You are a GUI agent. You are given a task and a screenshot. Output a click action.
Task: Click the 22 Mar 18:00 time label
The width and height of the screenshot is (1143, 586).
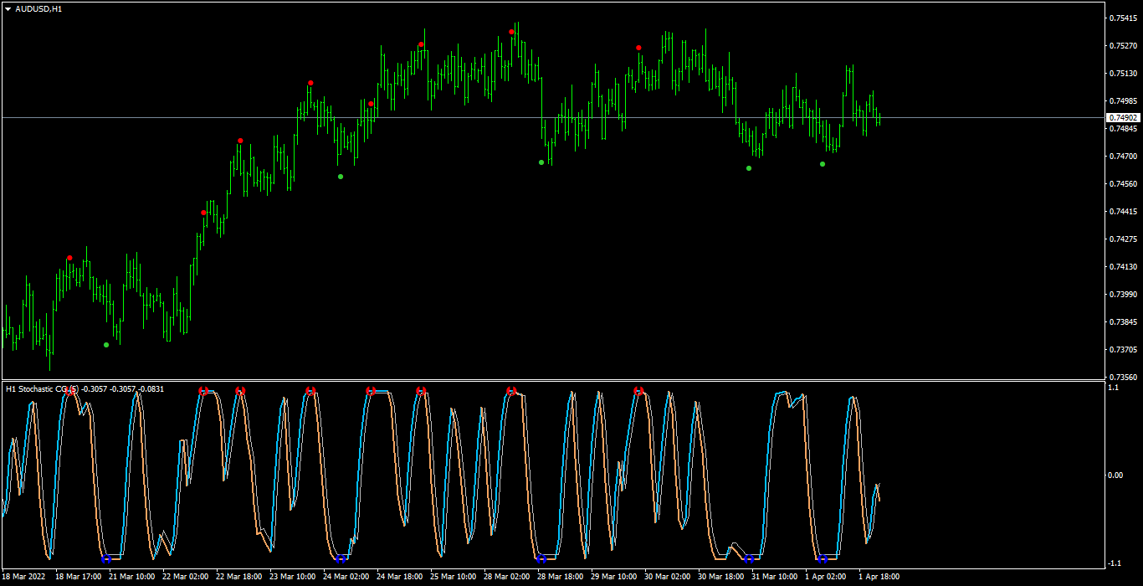click(x=239, y=577)
